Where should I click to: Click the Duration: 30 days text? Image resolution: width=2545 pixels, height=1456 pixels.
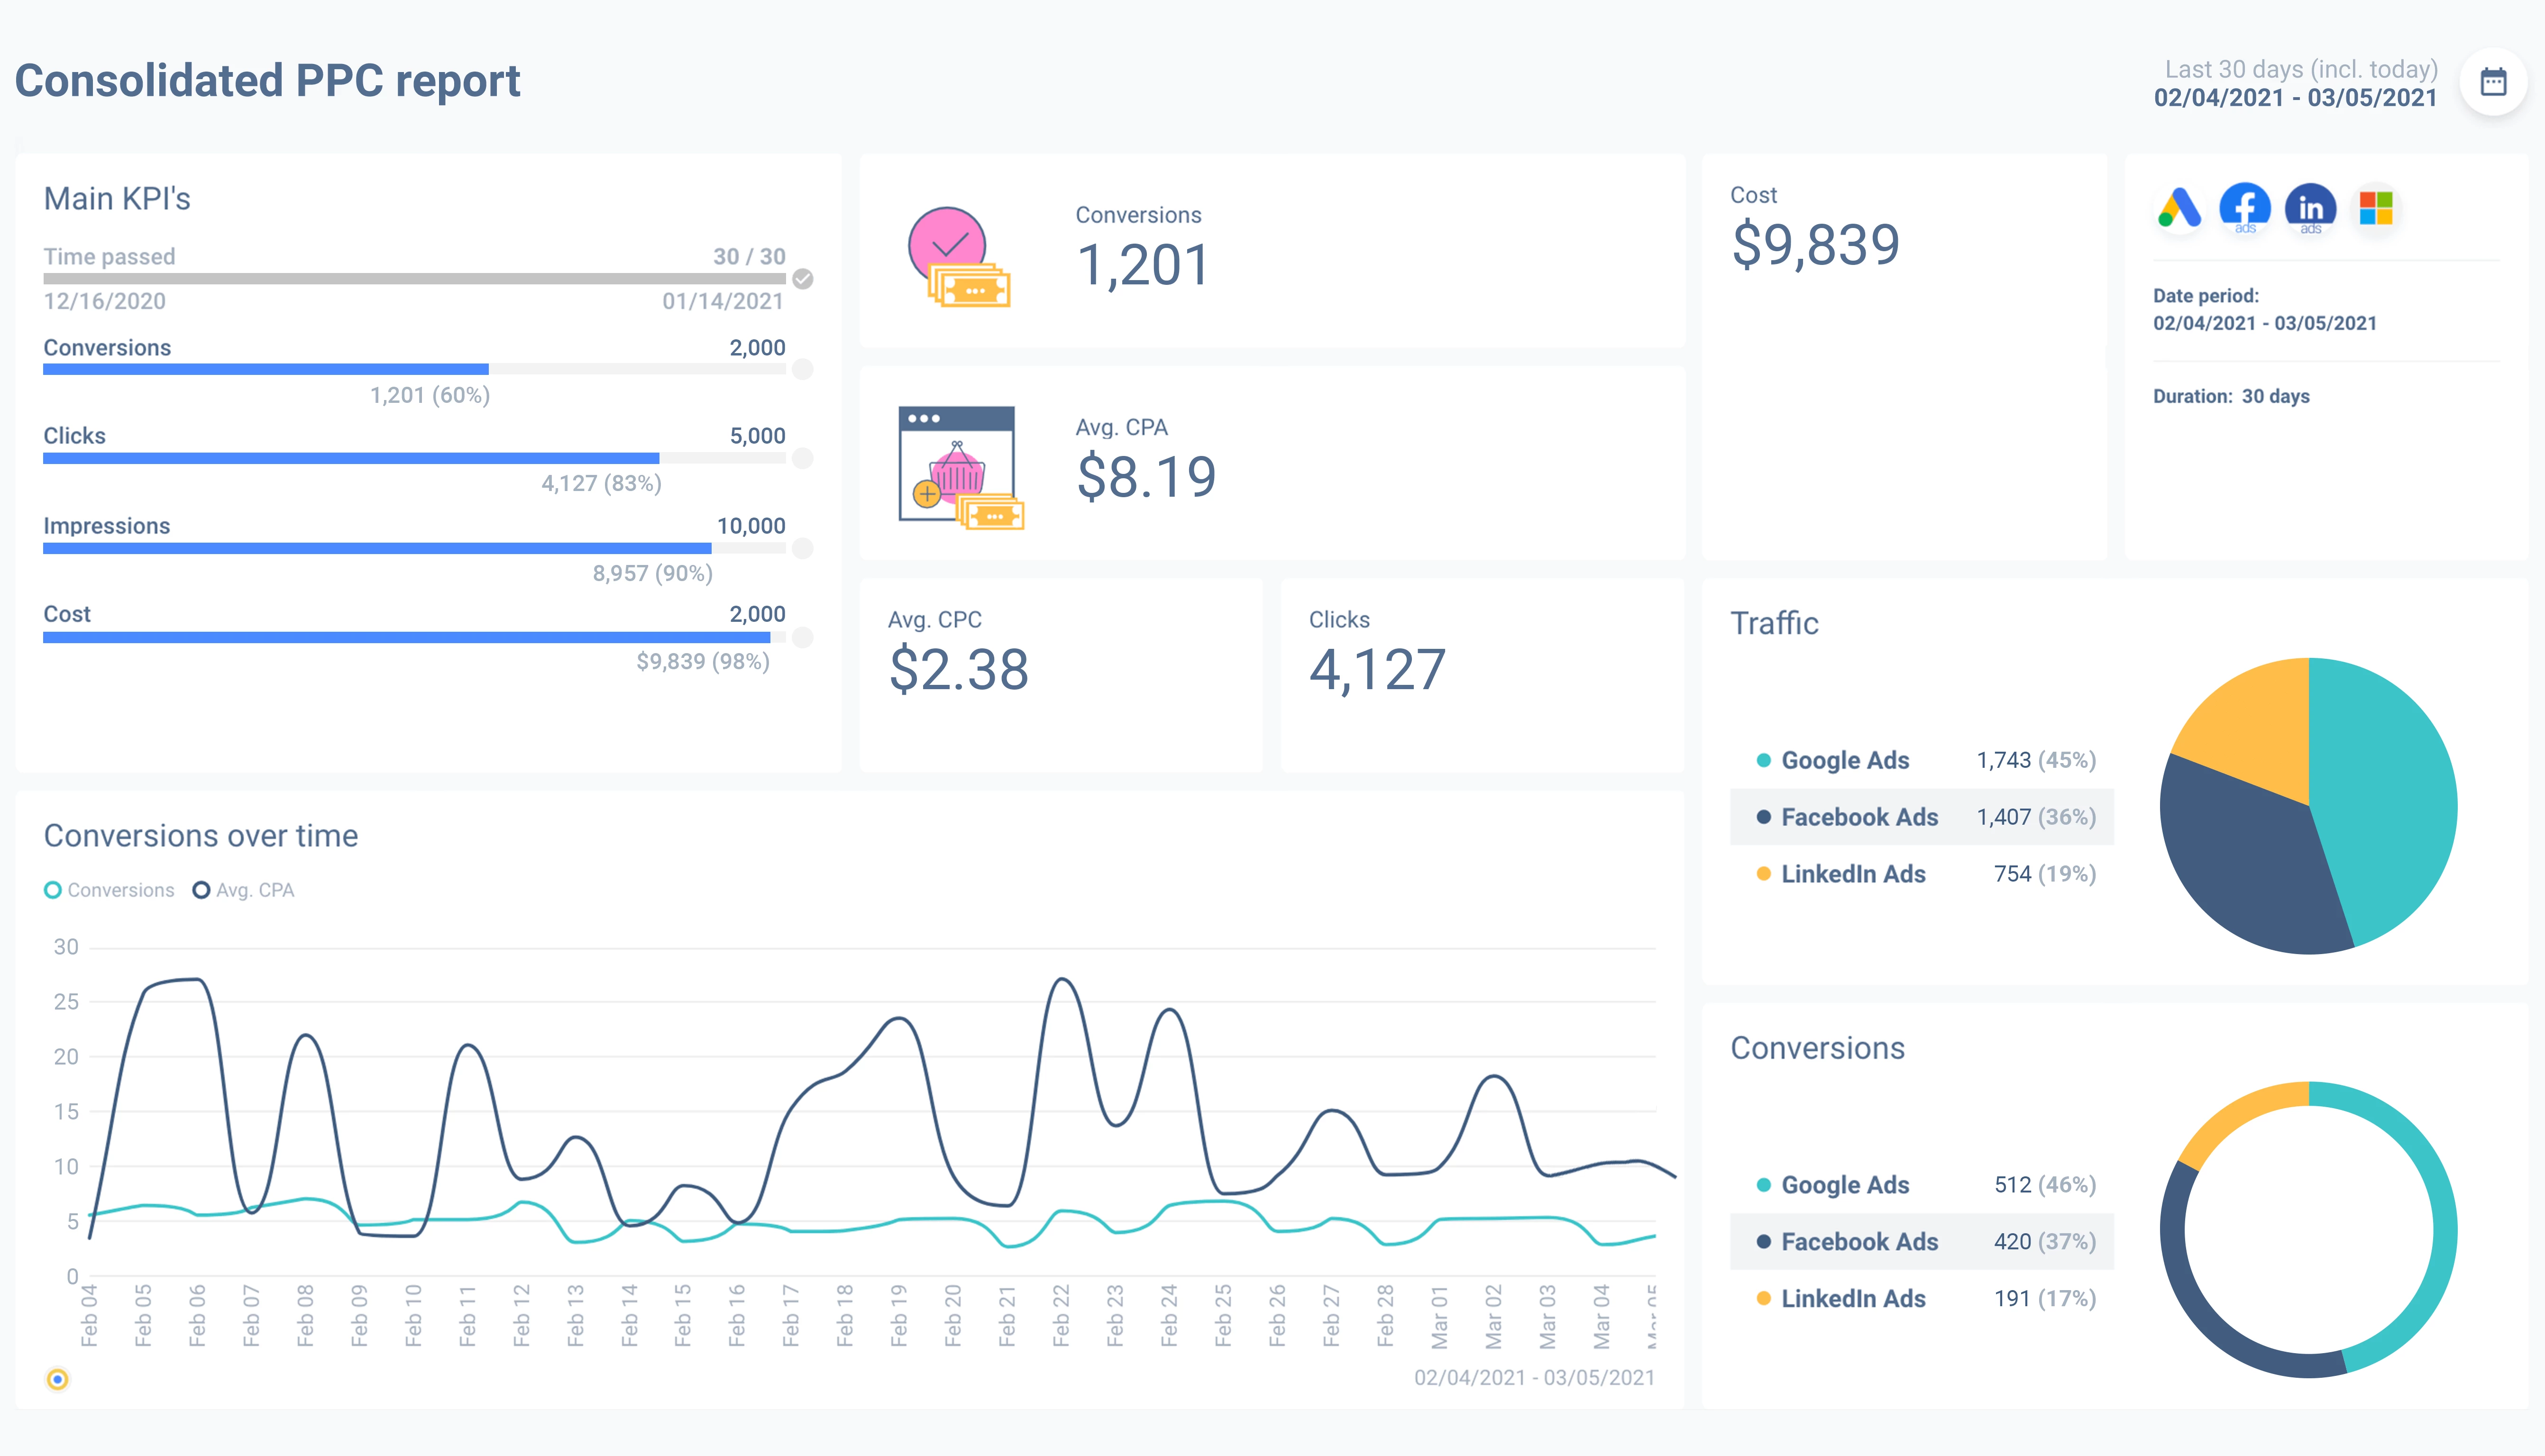pos(2231,396)
